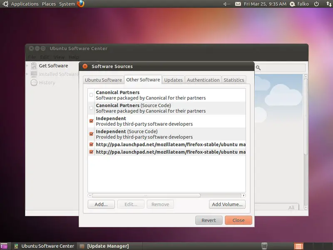
Task: Open the View menu in Software Center
Action: [59, 57]
